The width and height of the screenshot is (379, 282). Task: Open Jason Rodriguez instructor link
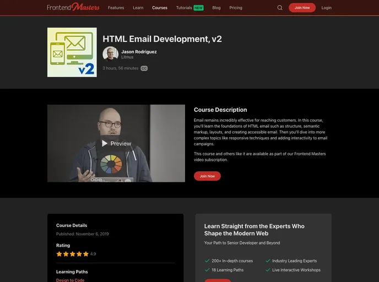point(139,52)
